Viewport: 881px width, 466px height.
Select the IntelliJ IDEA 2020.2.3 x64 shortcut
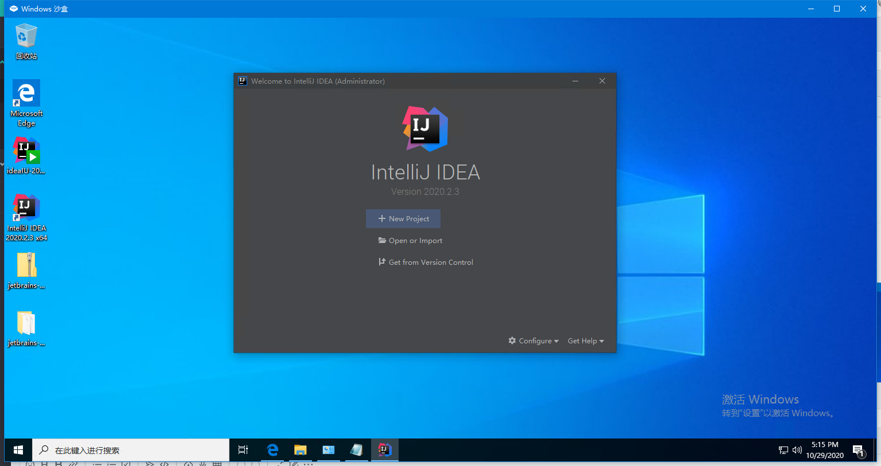pos(26,218)
